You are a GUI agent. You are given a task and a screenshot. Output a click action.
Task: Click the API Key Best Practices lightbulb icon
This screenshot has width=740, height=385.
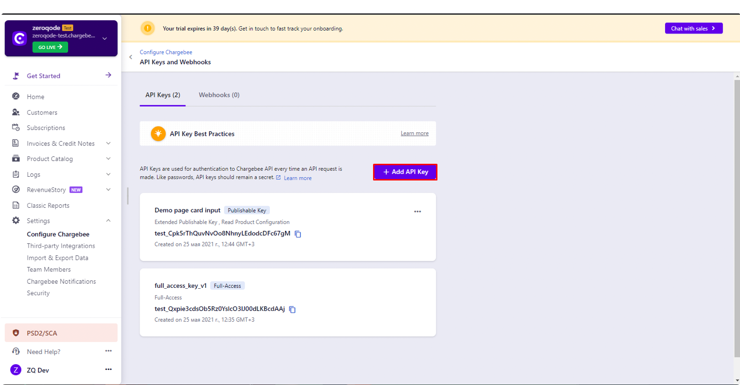[x=158, y=134]
